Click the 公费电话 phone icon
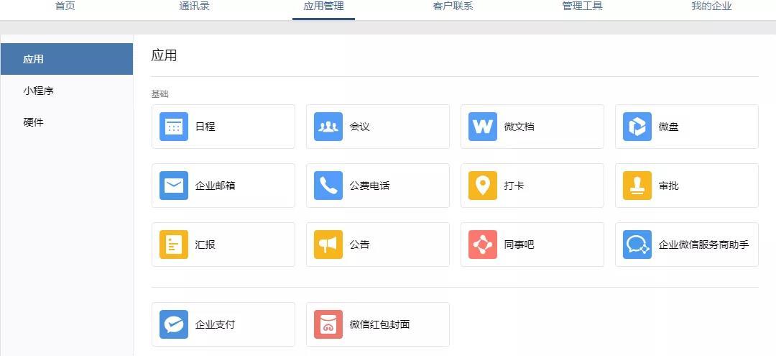Image resolution: width=776 pixels, height=356 pixels. pos(328,186)
